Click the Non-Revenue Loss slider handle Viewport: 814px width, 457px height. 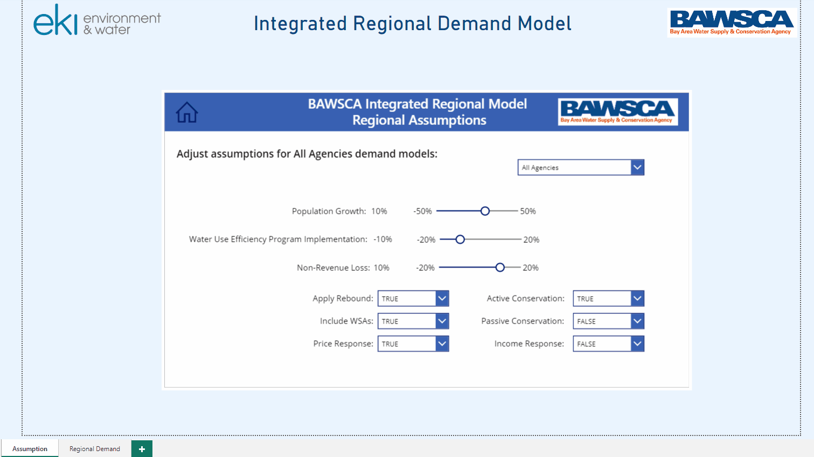click(x=500, y=267)
